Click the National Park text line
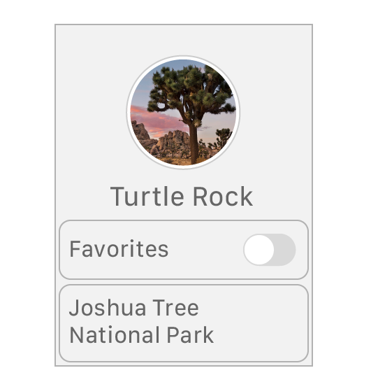371x382 pixels. click(x=142, y=335)
